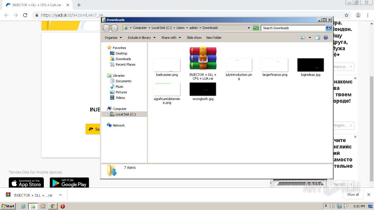The height and width of the screenshot is (210, 374).
Task: Open the Share with dropdown
Action: point(171,38)
